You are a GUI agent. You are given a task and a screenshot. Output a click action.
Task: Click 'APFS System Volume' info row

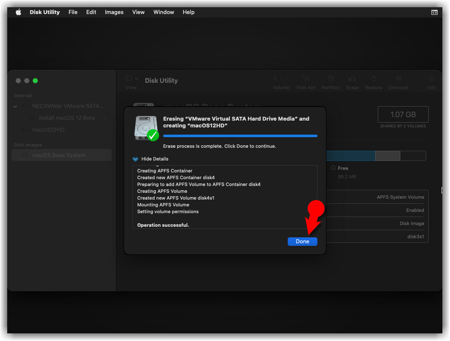point(400,197)
